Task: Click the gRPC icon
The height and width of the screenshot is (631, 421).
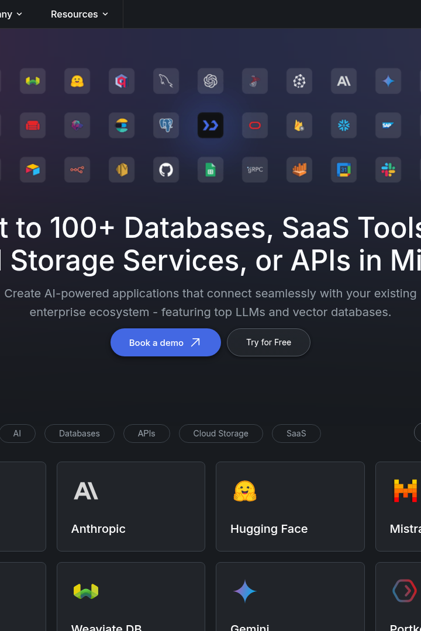Action: [x=254, y=169]
